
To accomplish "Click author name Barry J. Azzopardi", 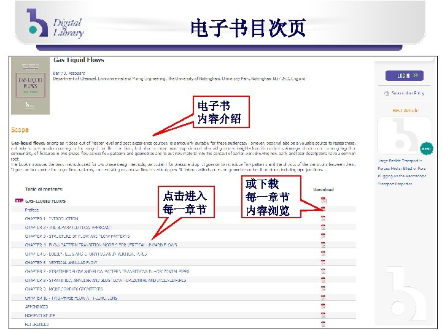I will click(x=69, y=73).
